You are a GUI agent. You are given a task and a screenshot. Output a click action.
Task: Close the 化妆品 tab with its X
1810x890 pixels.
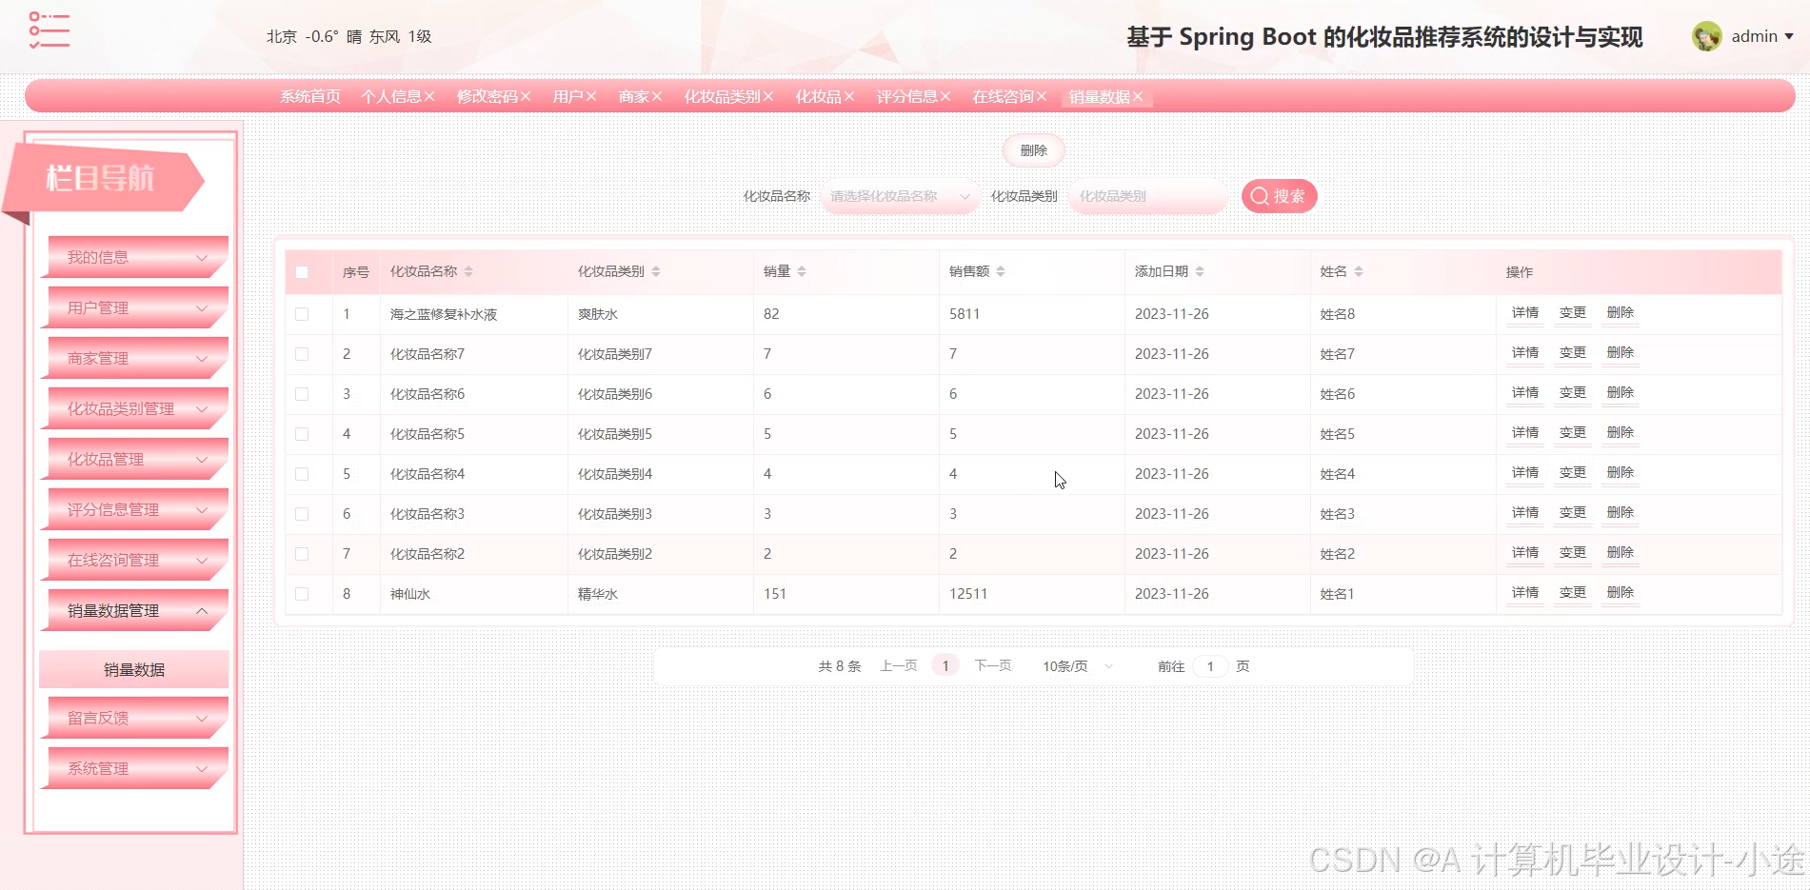[849, 96]
